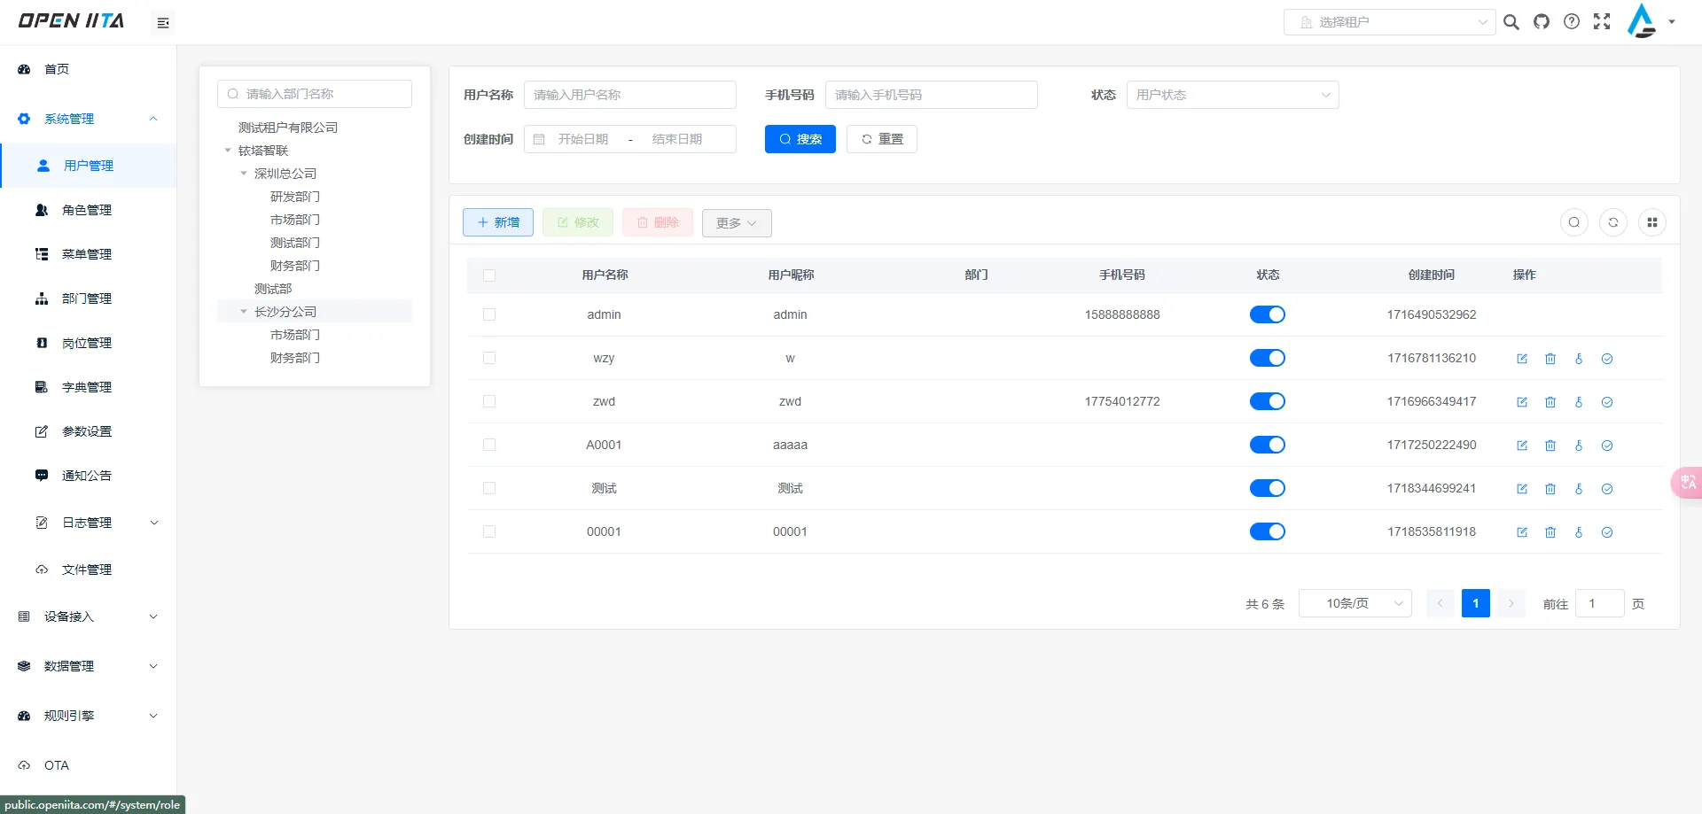Image resolution: width=1702 pixels, height=814 pixels.
Task: Open the header search magnifier icon
Action: pyautogui.click(x=1511, y=22)
